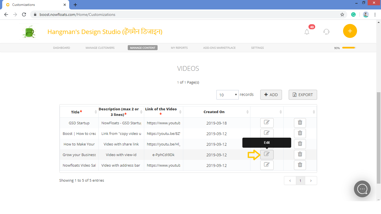Delete the GSD Startup video
The width and height of the screenshot is (381, 214).
click(x=300, y=123)
